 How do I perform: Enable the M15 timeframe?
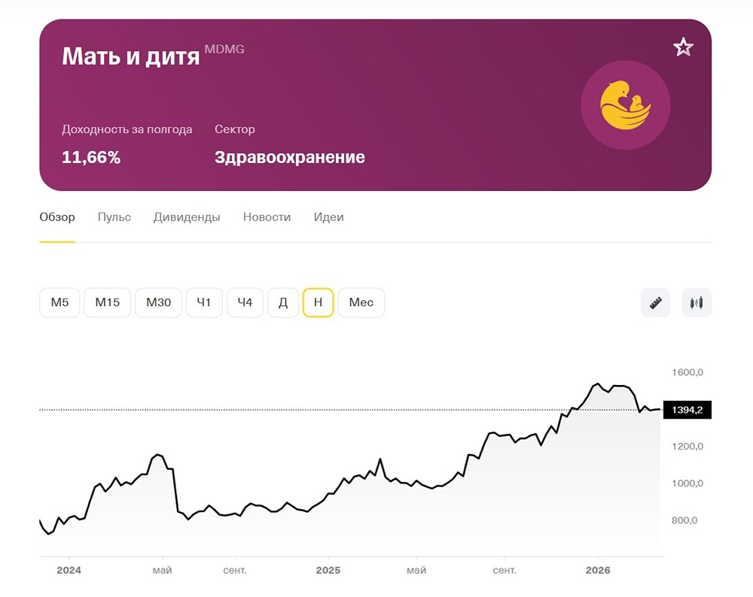107,302
